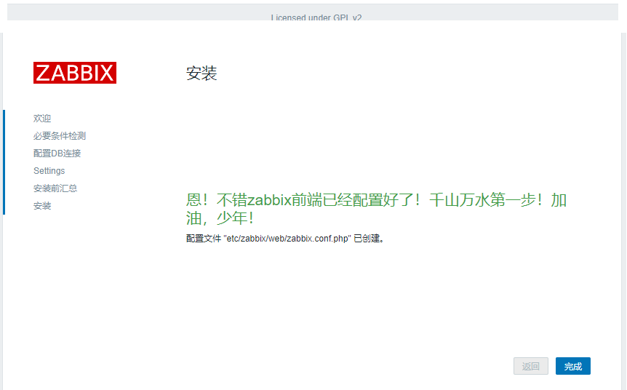Click the green success message text
The image size is (627, 390).
376,209
